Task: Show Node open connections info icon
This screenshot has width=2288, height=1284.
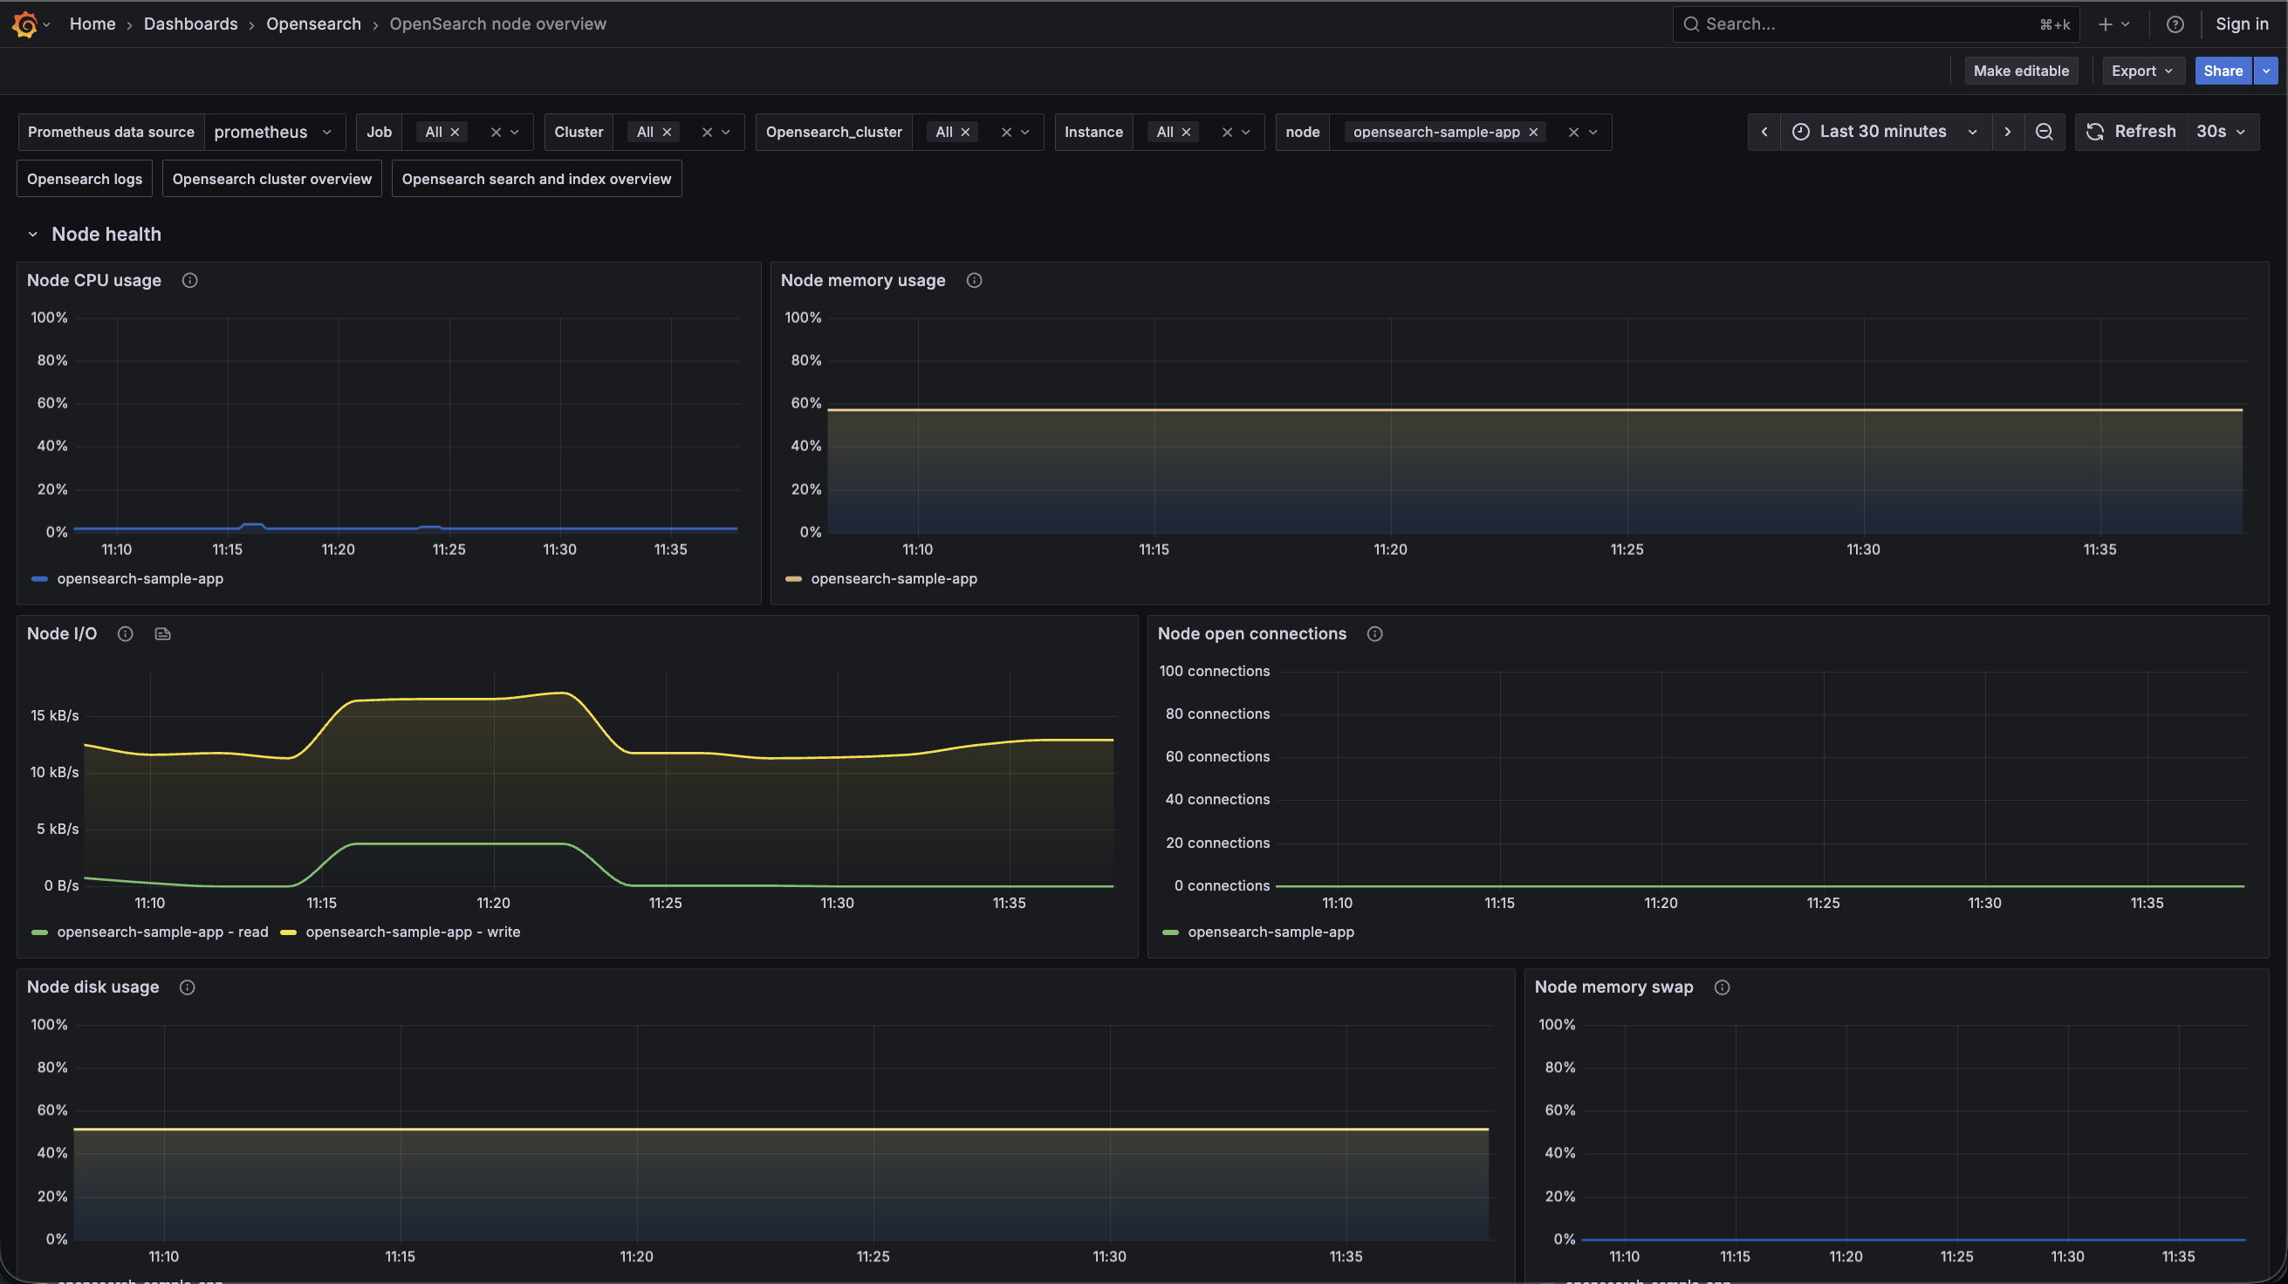Action: click(1374, 634)
